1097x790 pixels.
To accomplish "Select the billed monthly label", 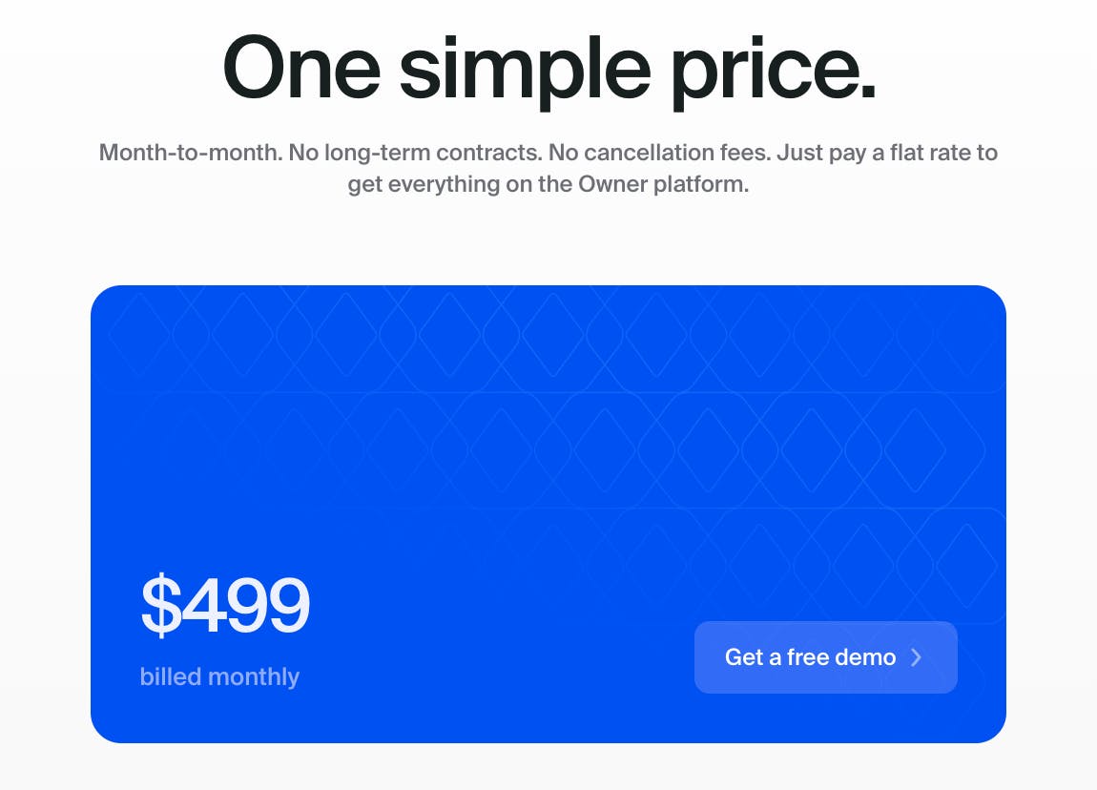I will pos(219,676).
